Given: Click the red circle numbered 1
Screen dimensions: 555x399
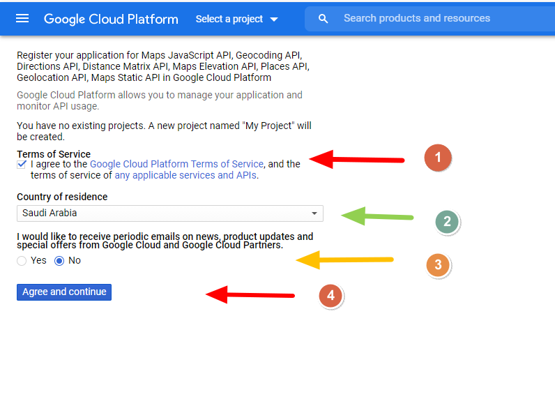Looking at the screenshot, I should 438,158.
